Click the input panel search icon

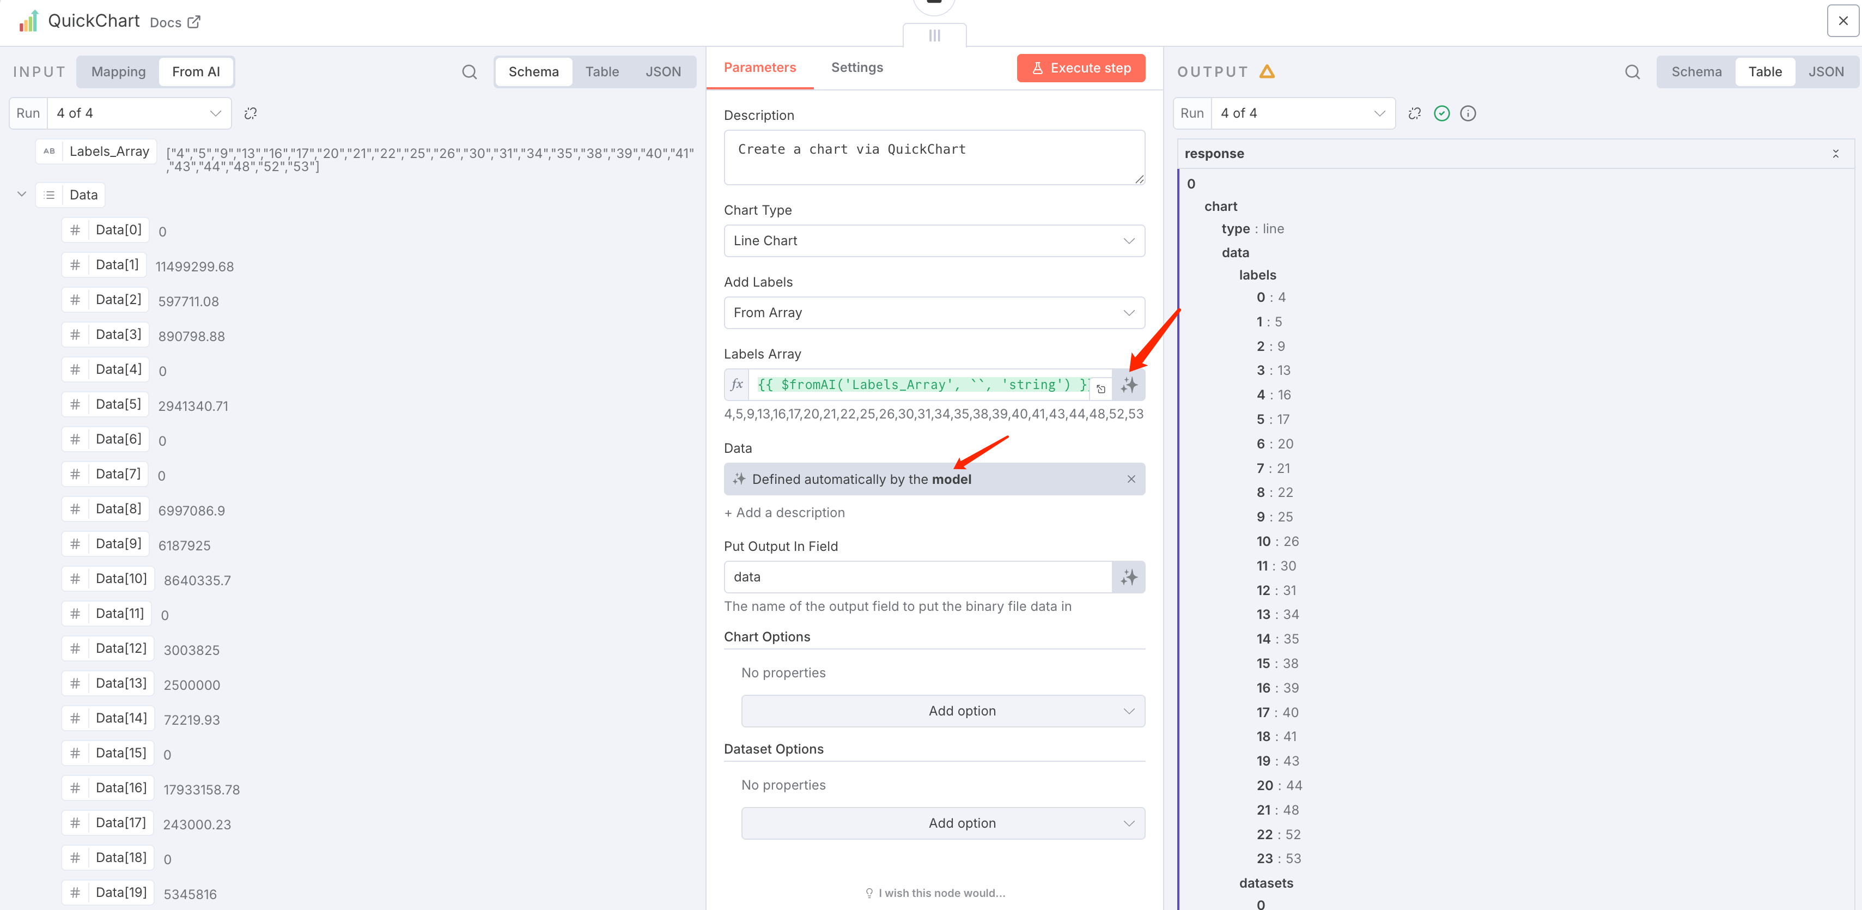[x=469, y=71]
